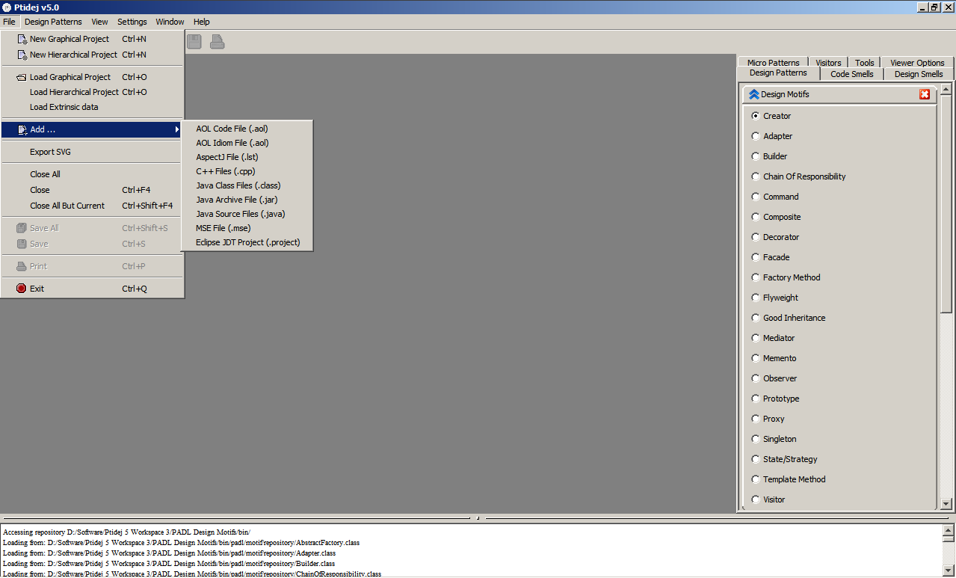
Task: Switch to the Code Smells tab
Action: [x=851, y=74]
